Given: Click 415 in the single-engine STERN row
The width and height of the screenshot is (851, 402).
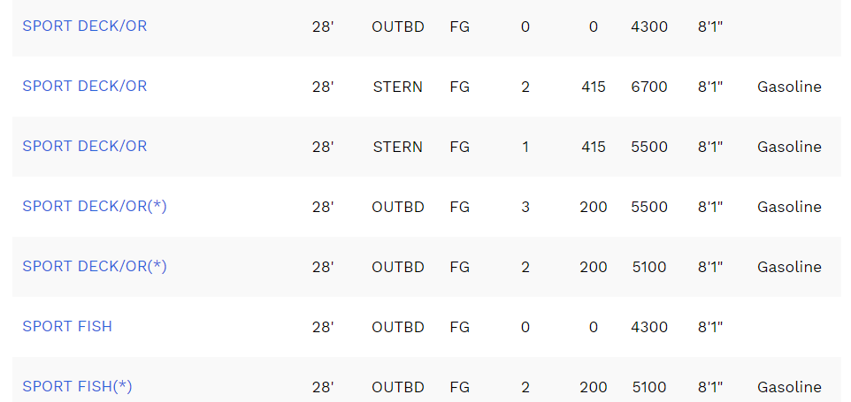Looking at the screenshot, I should click(x=594, y=147).
